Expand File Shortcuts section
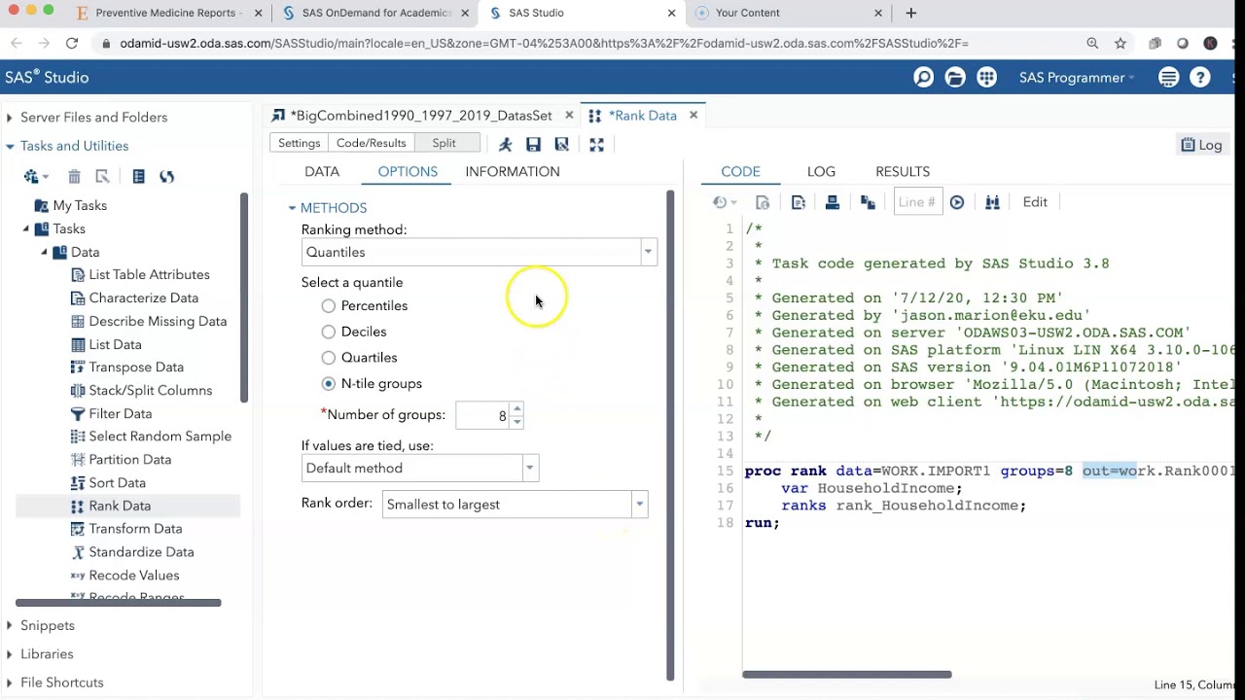 [10, 682]
